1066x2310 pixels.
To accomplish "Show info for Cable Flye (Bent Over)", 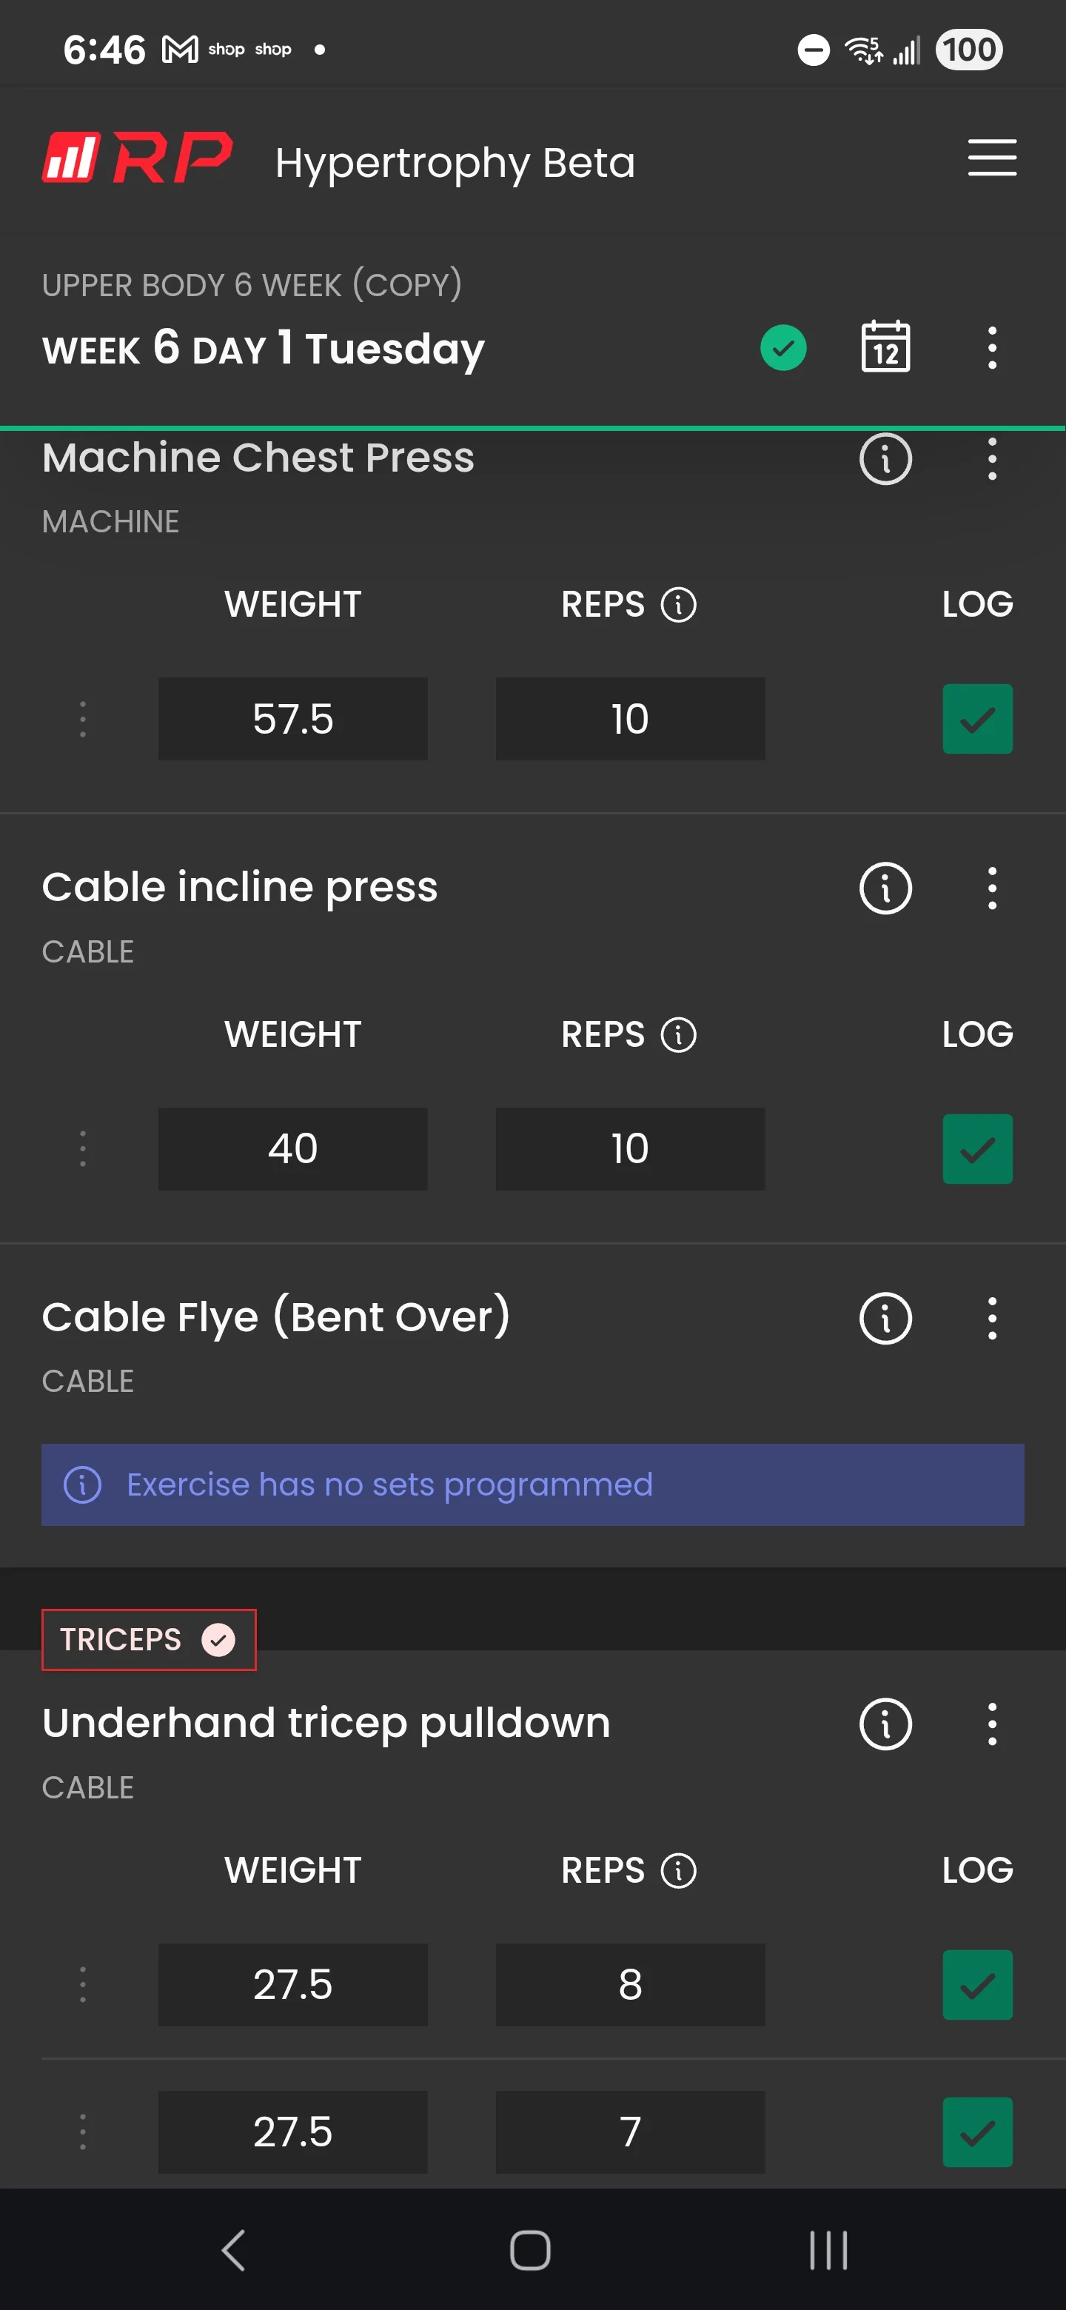I will pyautogui.click(x=885, y=1318).
